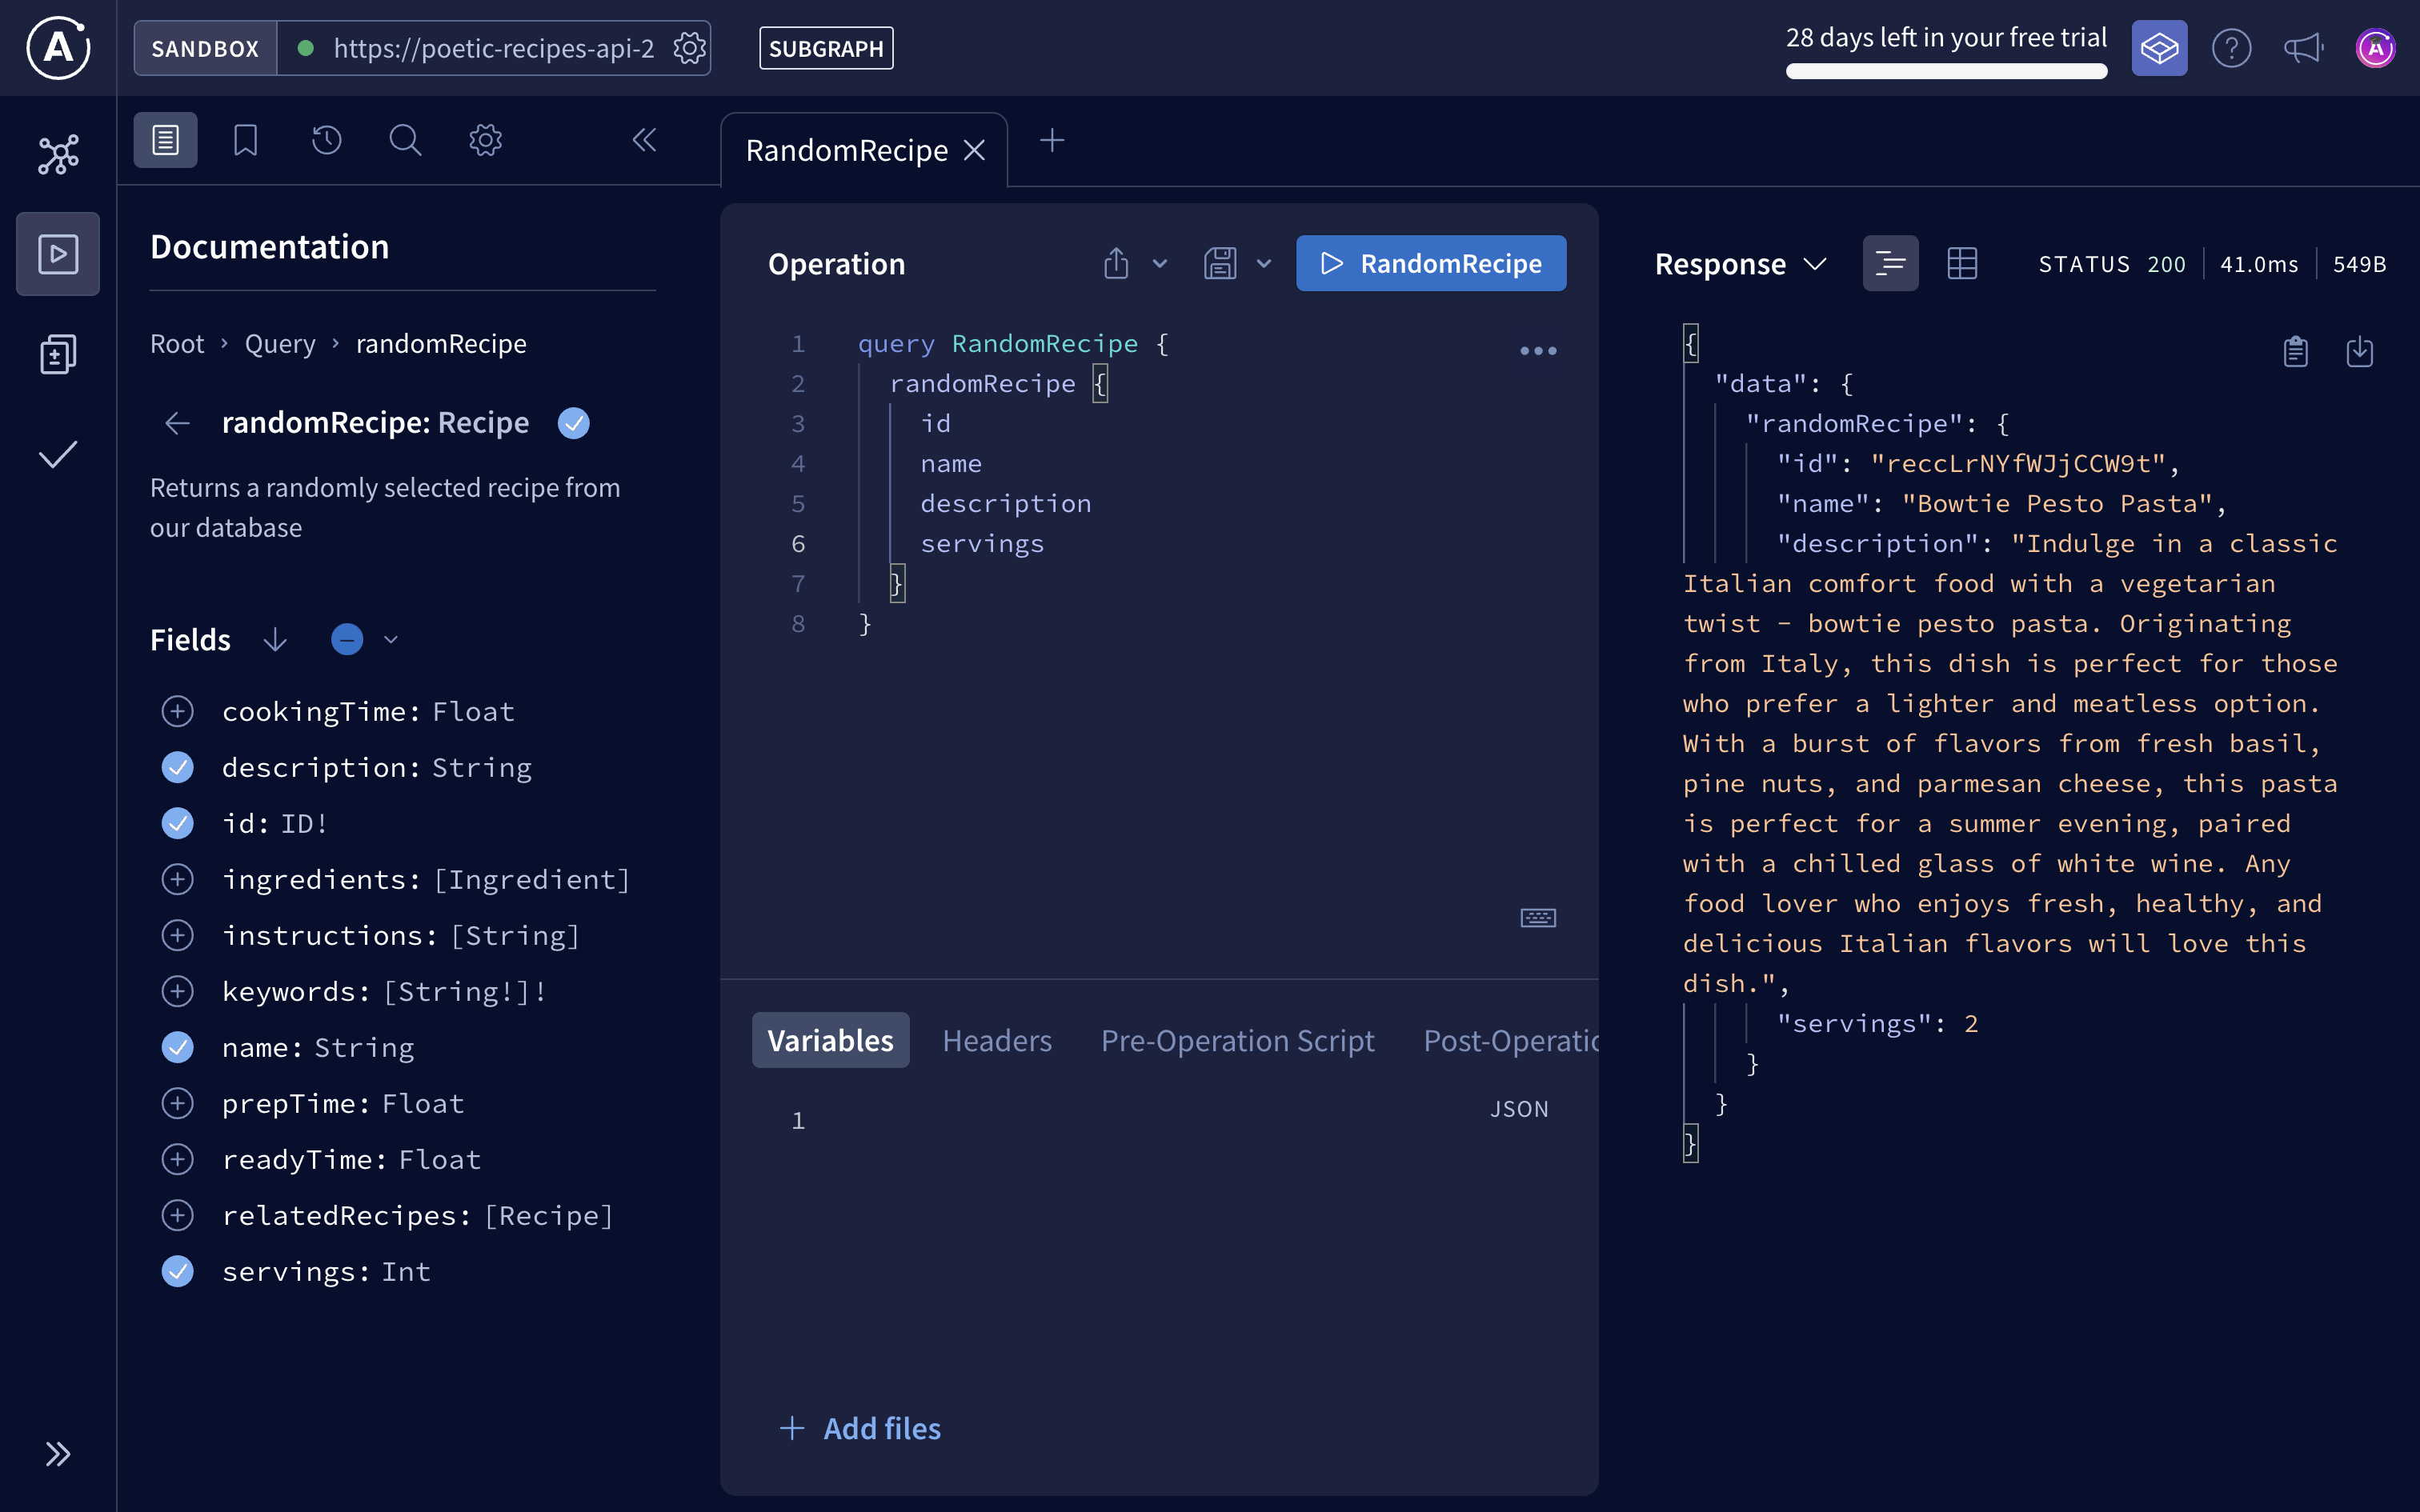Image resolution: width=2420 pixels, height=1512 pixels.
Task: Switch to the Headers tab
Action: [997, 1040]
